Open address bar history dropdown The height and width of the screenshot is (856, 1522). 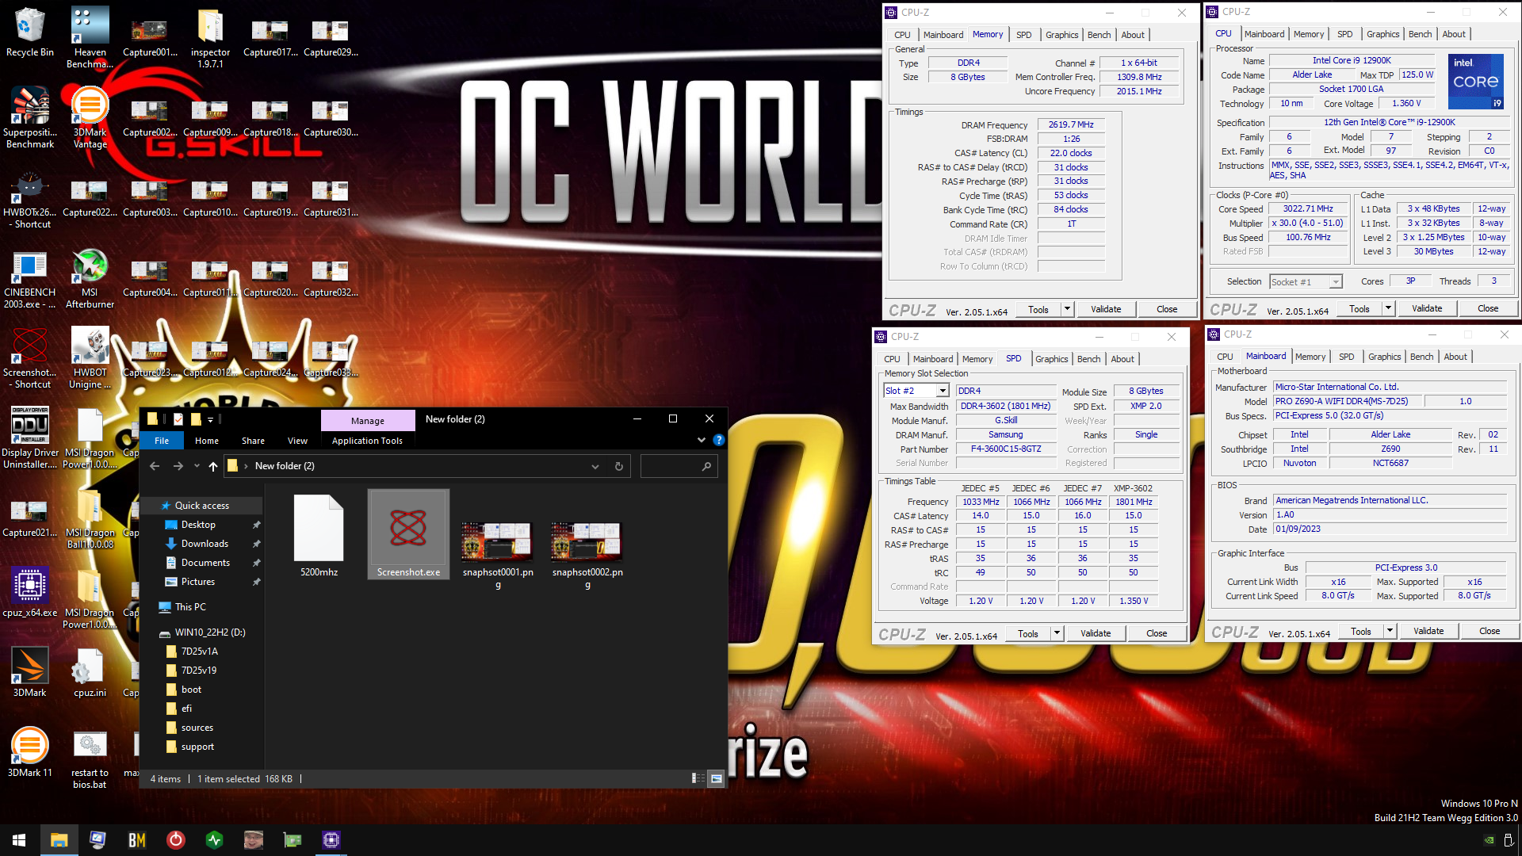click(595, 466)
